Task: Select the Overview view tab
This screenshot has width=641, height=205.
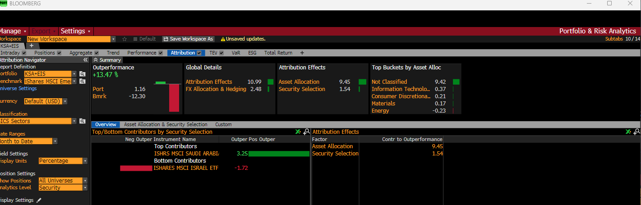Action: [x=106, y=124]
